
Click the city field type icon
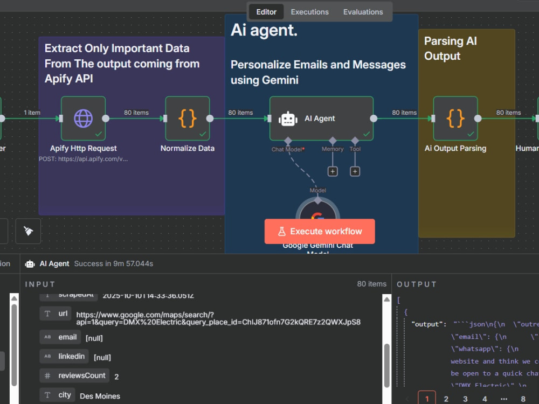click(x=47, y=395)
